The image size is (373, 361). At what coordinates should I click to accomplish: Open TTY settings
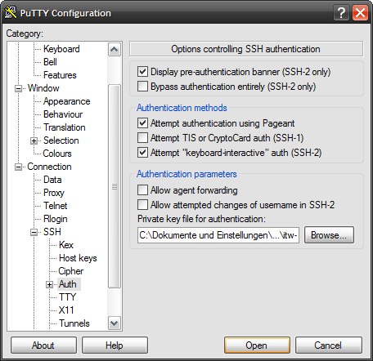pyautogui.click(x=67, y=297)
